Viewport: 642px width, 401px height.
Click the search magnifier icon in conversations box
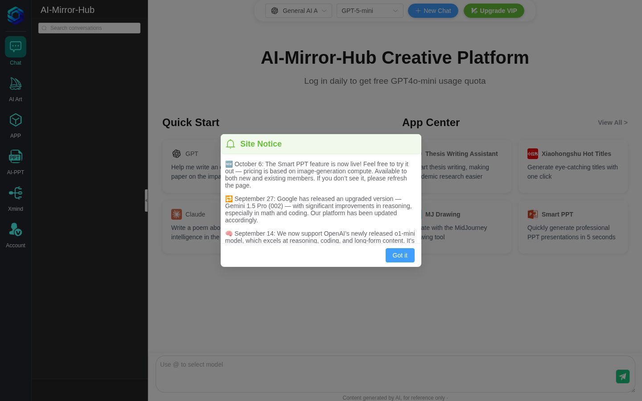coord(44,28)
